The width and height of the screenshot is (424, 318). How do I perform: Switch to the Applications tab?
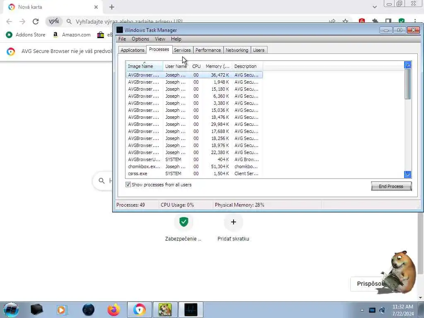tap(132, 50)
